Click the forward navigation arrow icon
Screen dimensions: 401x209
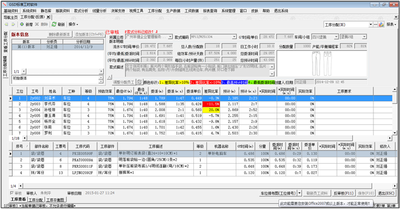pyautogui.click(x=13, y=25)
